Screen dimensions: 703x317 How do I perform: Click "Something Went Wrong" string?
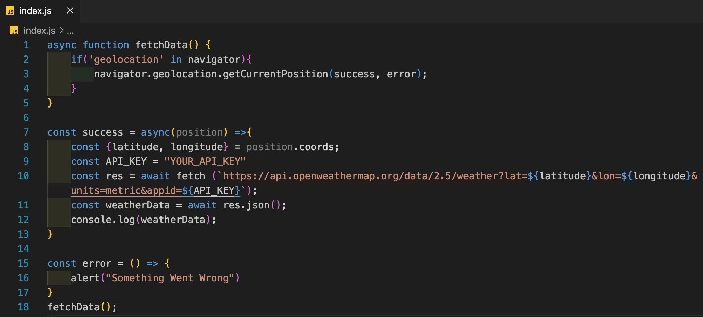point(170,278)
